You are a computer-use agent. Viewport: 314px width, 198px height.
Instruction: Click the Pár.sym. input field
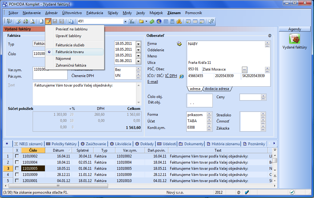pos(50,76)
